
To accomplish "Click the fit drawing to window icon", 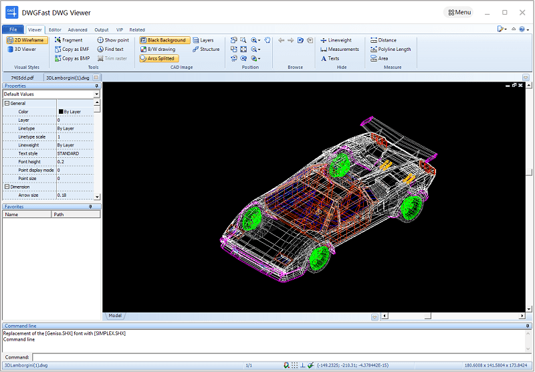I will pos(243,49).
